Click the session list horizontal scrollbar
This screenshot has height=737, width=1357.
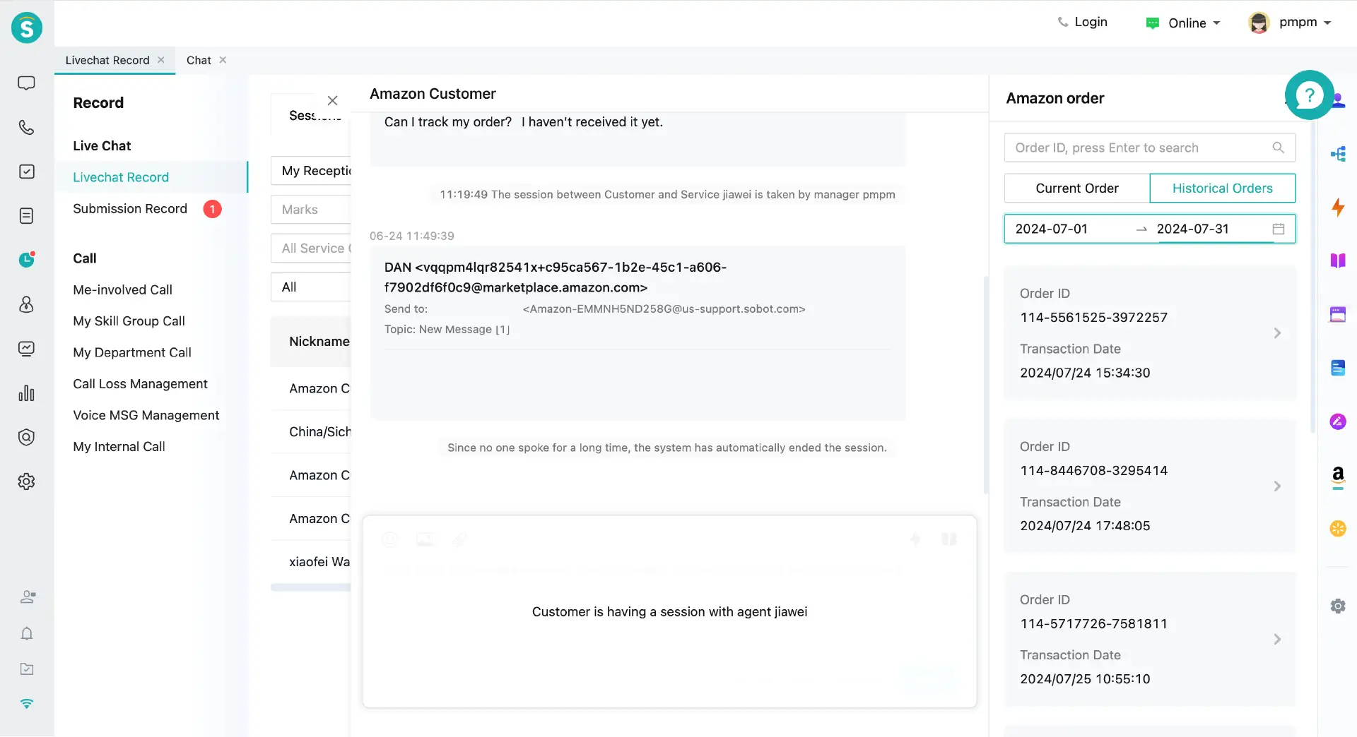[311, 587]
